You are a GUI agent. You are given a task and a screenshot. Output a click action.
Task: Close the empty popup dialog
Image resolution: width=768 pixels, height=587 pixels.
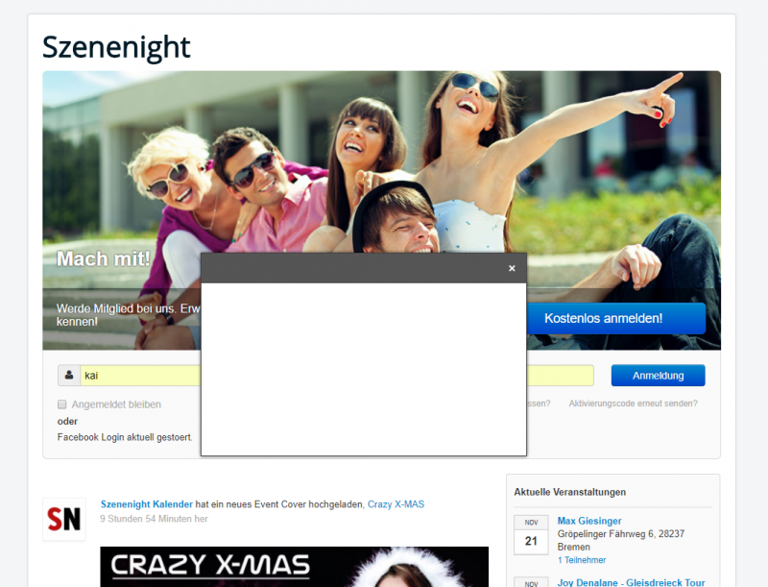(512, 268)
